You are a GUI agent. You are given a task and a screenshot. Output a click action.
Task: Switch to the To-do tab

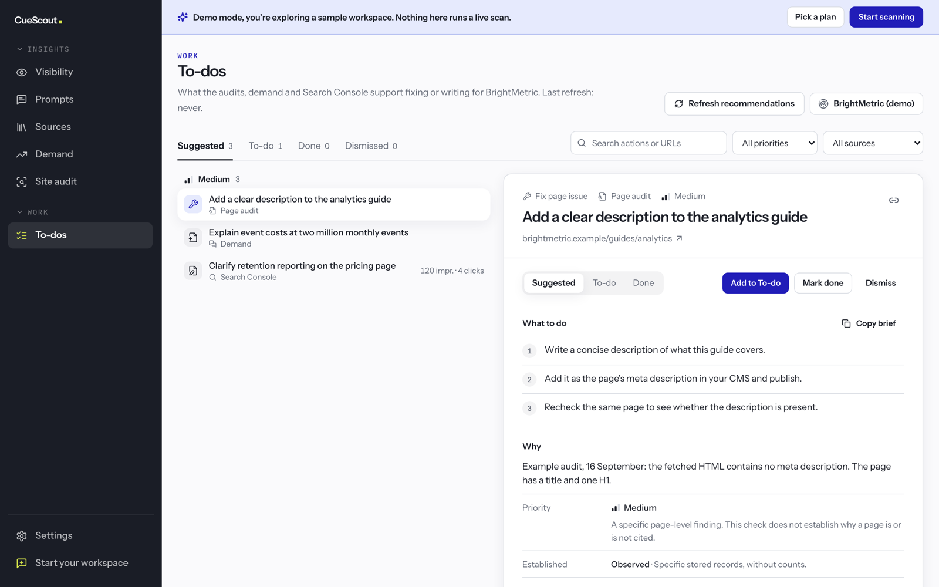click(x=265, y=146)
